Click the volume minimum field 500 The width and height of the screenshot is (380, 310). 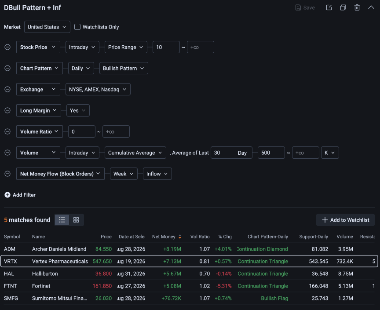(x=271, y=153)
